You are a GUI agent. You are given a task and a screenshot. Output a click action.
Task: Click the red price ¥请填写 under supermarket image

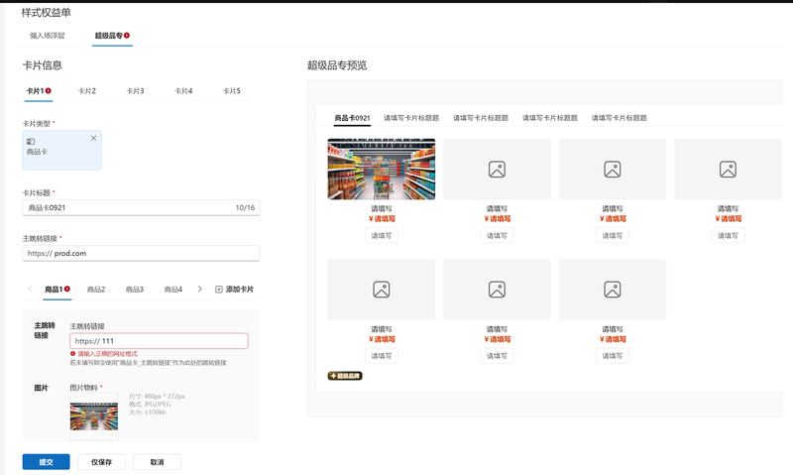point(382,218)
